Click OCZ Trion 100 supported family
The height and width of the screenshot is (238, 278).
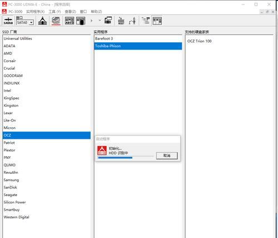(199, 41)
